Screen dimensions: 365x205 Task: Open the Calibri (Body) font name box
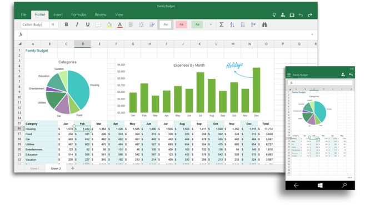coord(35,24)
